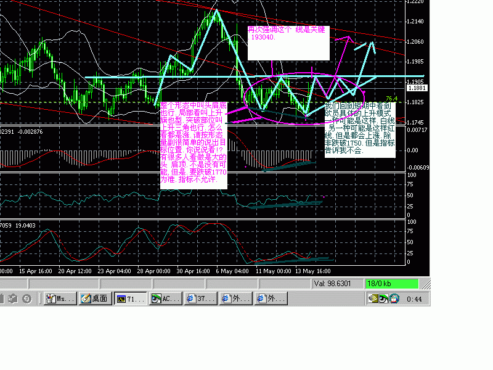Select the teal Chinese annotation text box
This screenshot has height=370, width=493.
click(360, 129)
